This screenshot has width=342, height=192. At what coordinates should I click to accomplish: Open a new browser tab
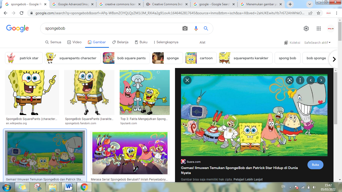point(290,4)
